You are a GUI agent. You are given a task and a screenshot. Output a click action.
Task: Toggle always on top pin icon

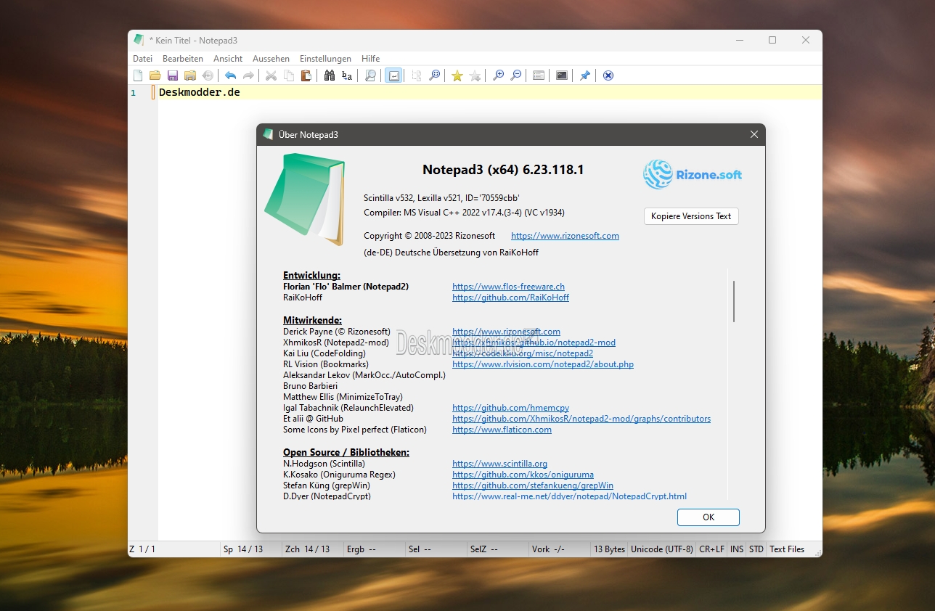584,75
